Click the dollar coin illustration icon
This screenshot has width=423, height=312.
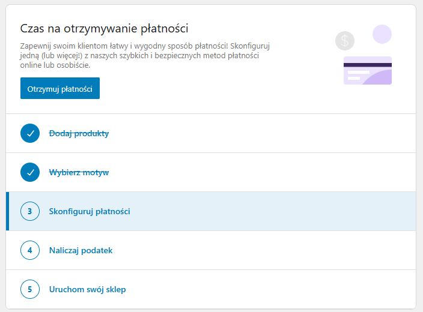click(x=345, y=41)
